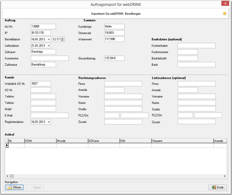This screenshot has height=195, width=232.
Task: Click Rechnungsadresse Straße field
Action: 123,109
